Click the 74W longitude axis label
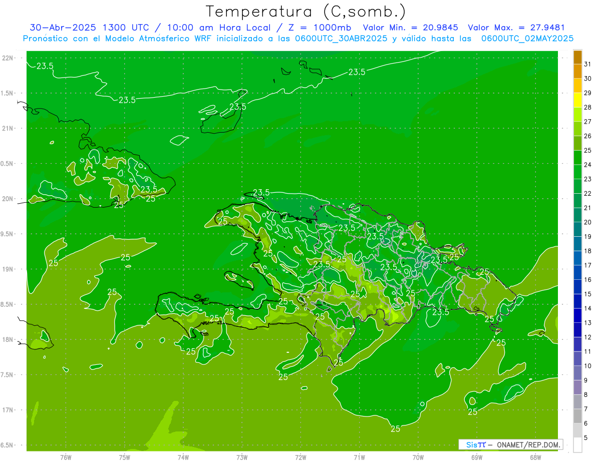This screenshot has width=601, height=464. 183,457
